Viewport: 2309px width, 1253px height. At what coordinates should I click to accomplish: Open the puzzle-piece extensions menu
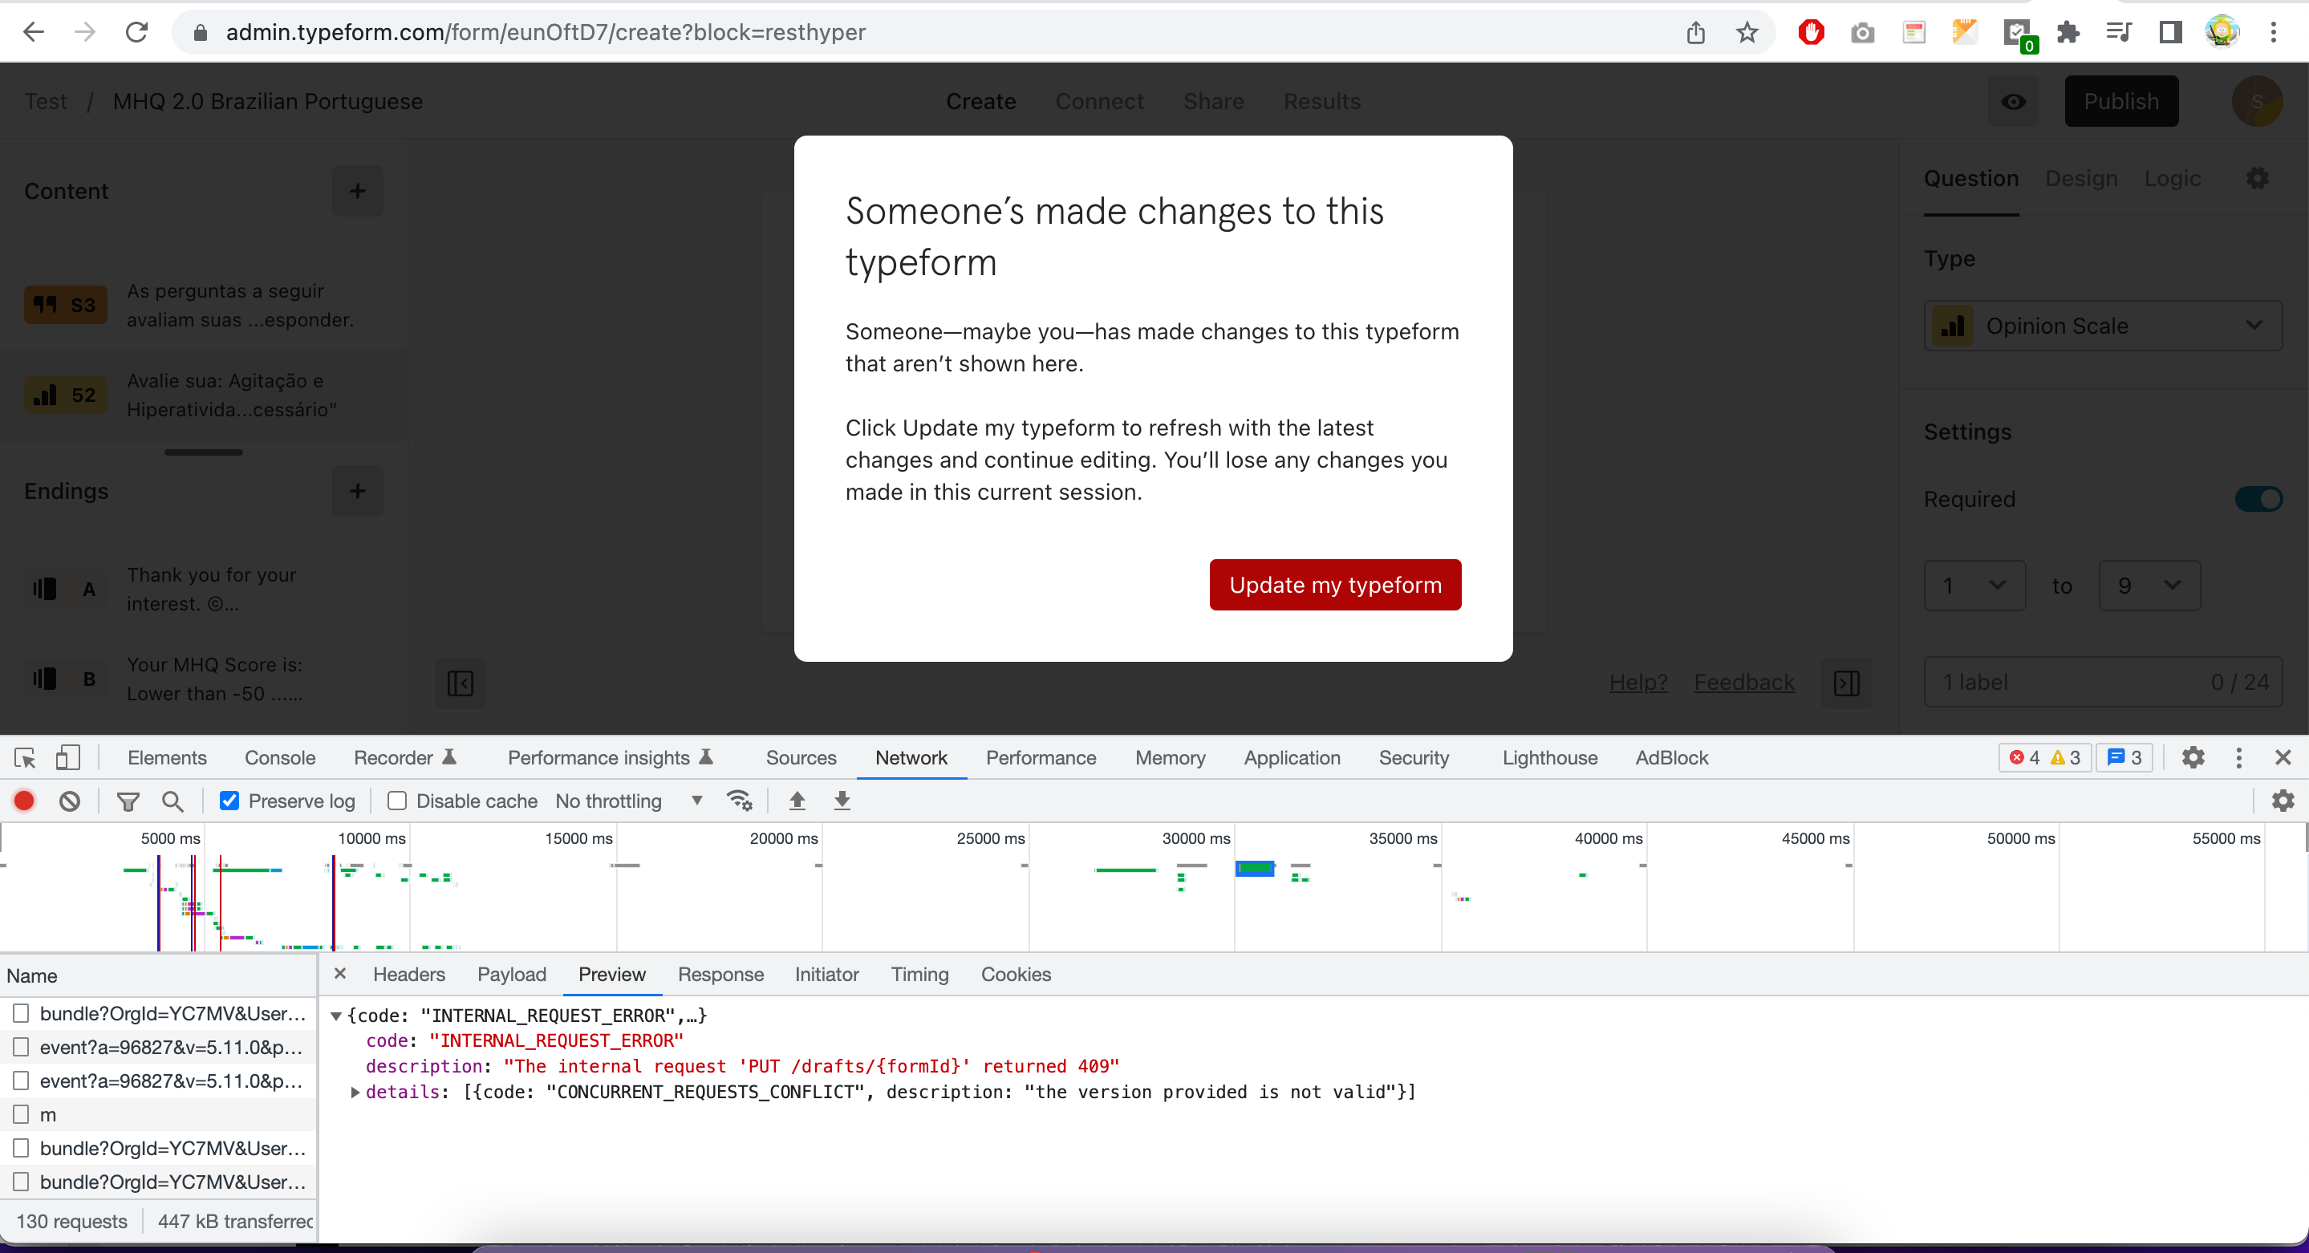click(x=2068, y=33)
